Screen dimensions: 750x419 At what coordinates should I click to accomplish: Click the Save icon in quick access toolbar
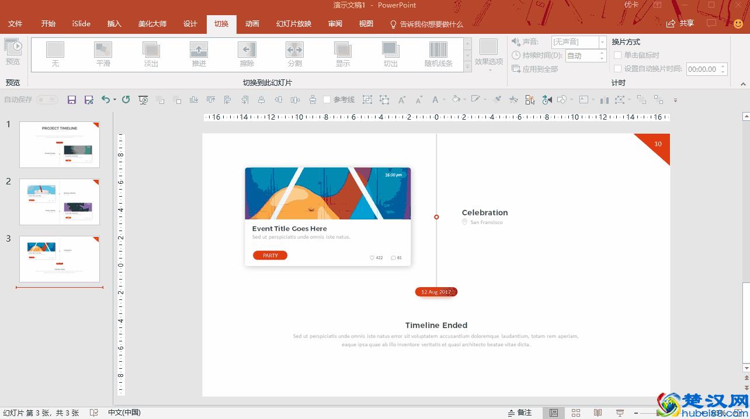click(72, 100)
